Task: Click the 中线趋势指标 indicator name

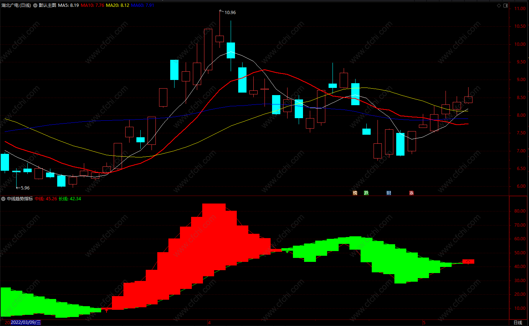Action: click(x=20, y=199)
